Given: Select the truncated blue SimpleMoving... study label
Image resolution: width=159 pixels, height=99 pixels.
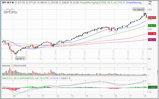Looking at the screenshot, I should pyautogui.click(x=134, y=3).
